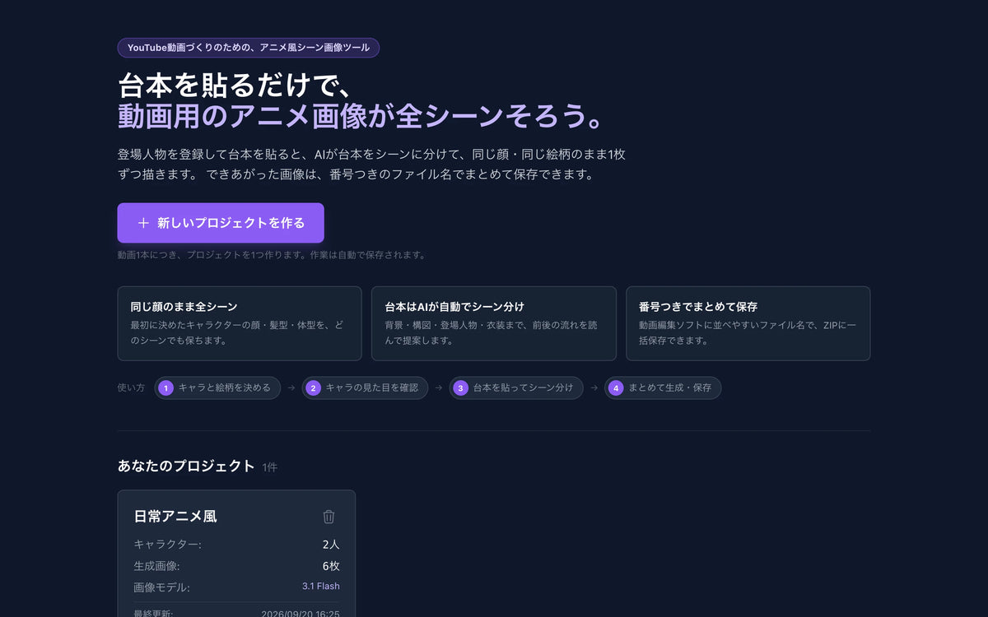
Task: Click the 3.1 Flash model label
Action: point(321,587)
